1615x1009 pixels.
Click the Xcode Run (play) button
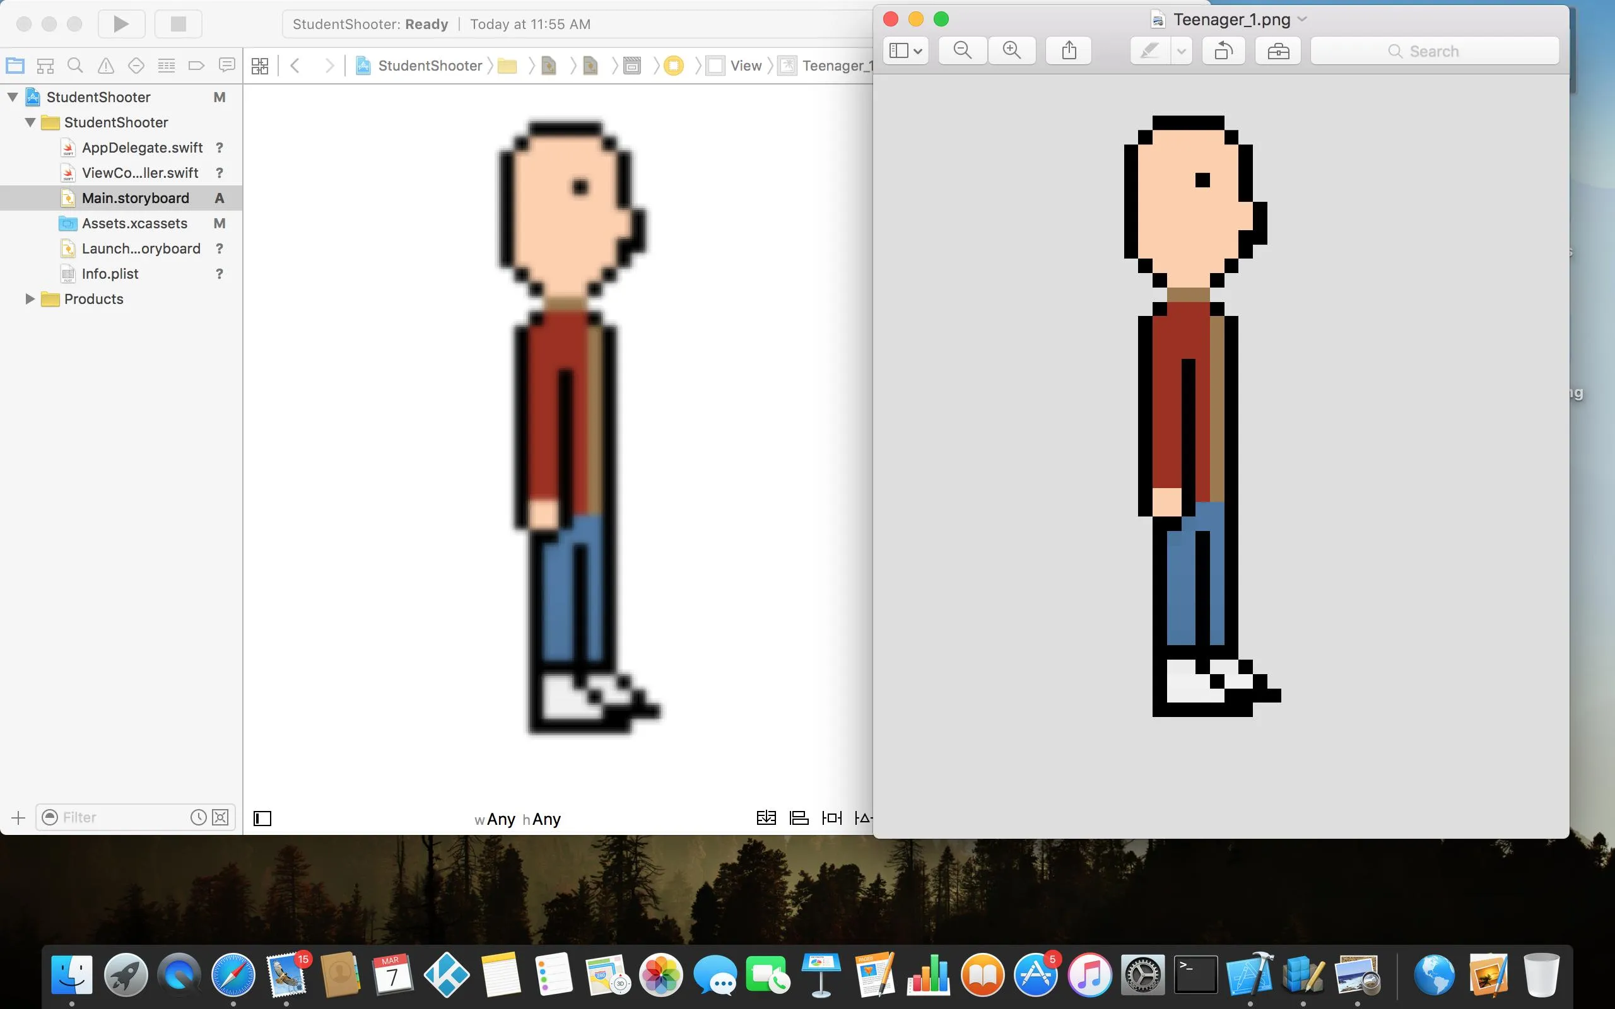120,24
